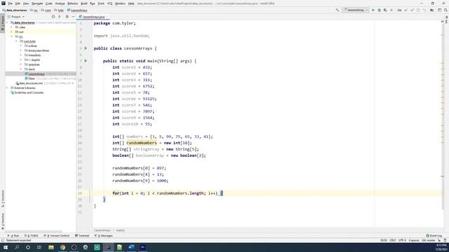Select LessonArrays in project tree
449x252 pixels.
click(x=36, y=74)
